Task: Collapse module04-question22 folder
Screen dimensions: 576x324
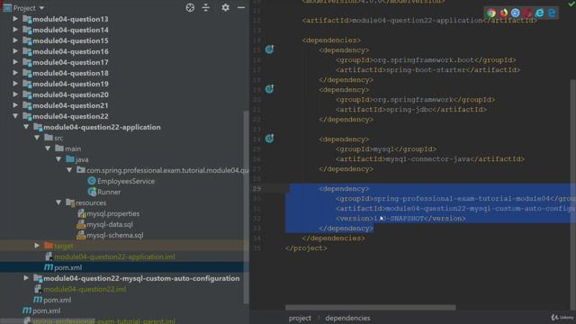Action: click(15, 116)
